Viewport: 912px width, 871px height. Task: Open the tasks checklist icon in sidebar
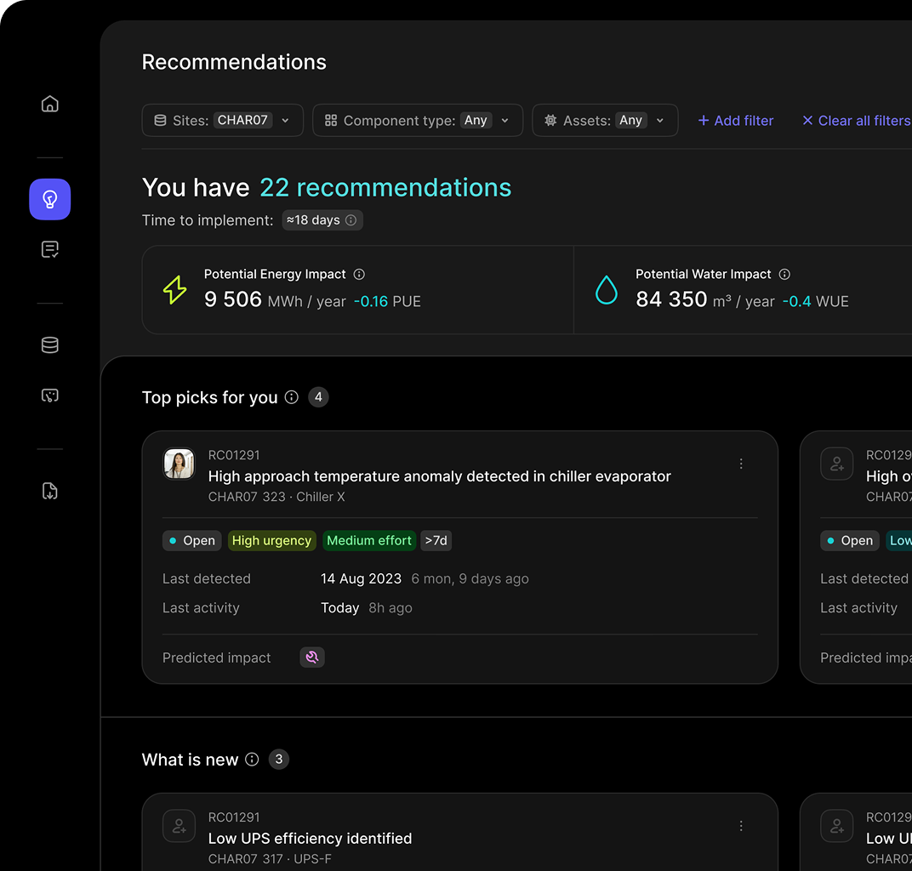(x=50, y=249)
